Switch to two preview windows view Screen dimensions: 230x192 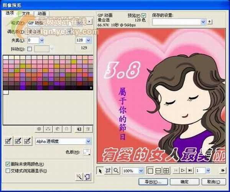pos(158,171)
